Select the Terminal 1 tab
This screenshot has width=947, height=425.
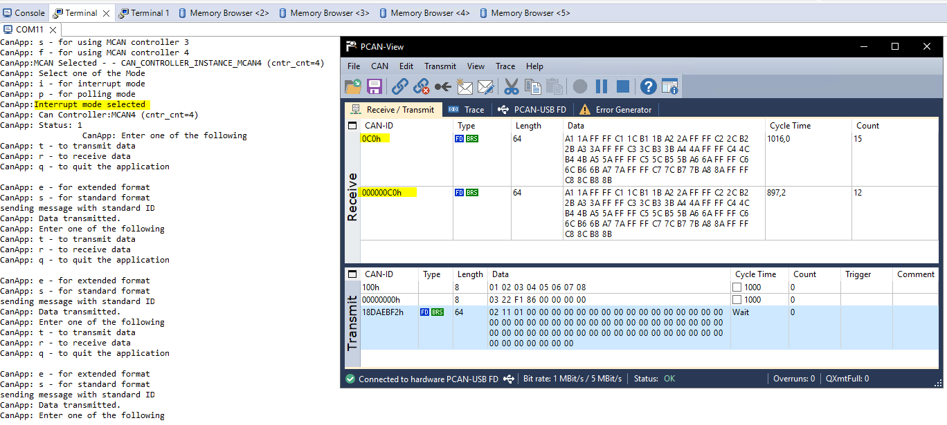144,12
